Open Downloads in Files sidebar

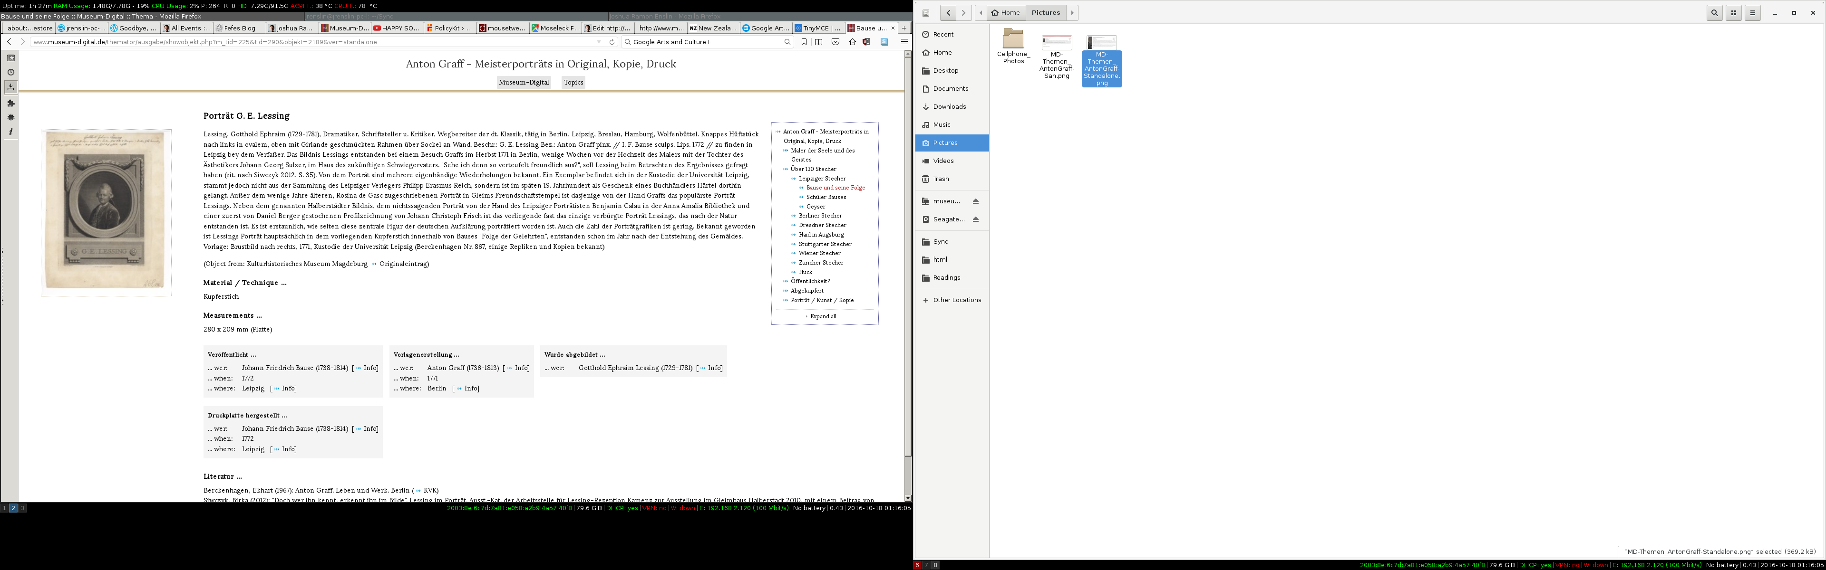click(x=951, y=107)
